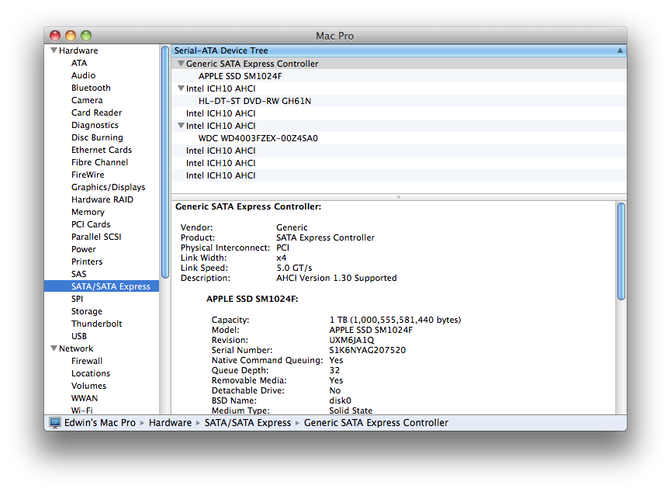Click the computer icon beside Edwin's Mac Pro
671x492 pixels.
(55, 423)
